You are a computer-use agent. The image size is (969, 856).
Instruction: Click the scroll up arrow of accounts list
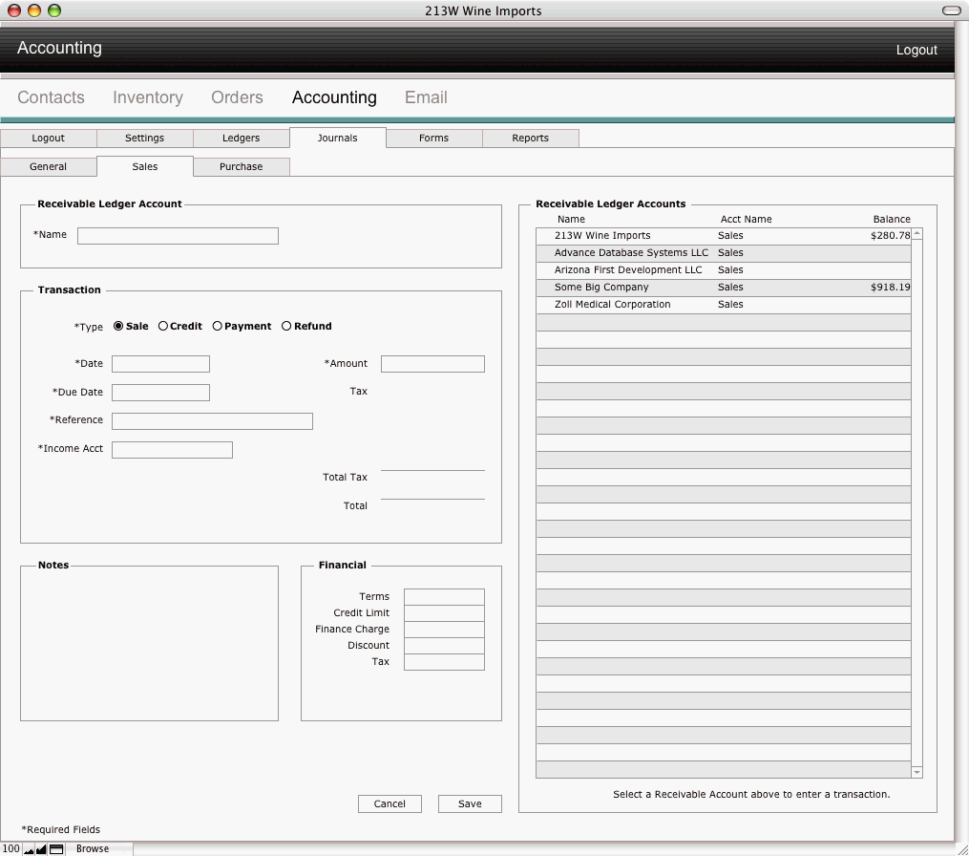pyautogui.click(x=917, y=234)
